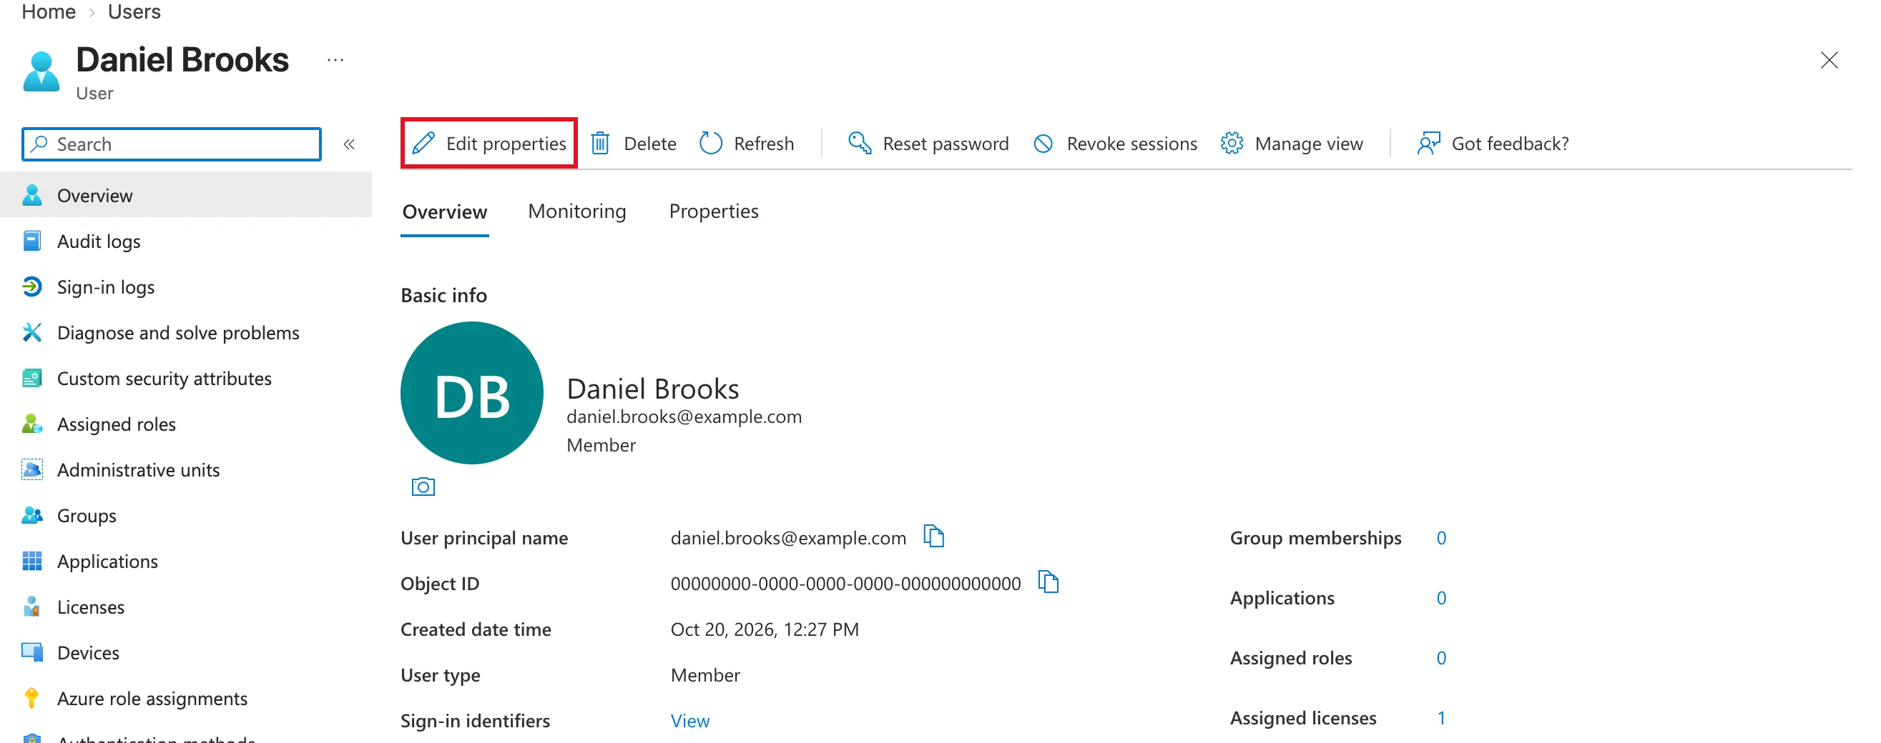This screenshot has height=743, width=1881.
Task: Click the Edit properties pencil icon
Action: click(423, 143)
